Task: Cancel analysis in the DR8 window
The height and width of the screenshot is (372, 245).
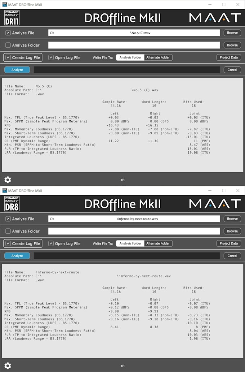Action: pos(232,256)
